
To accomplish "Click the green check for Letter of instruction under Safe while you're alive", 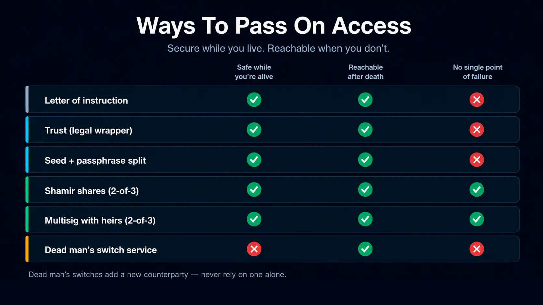I will [254, 100].
